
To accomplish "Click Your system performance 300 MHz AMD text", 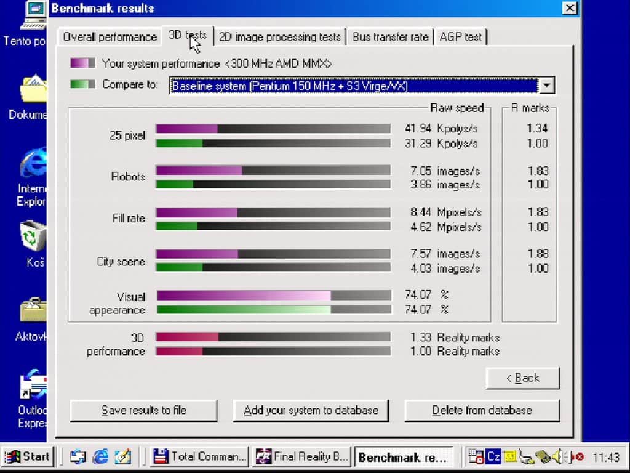I will 217,63.
